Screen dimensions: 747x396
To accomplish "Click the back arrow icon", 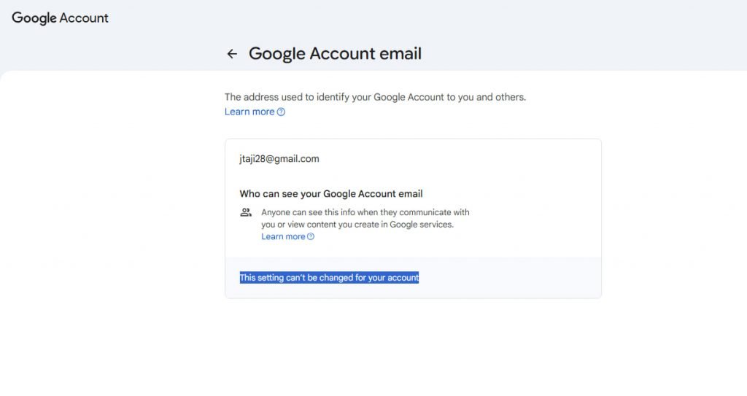I will (x=232, y=54).
